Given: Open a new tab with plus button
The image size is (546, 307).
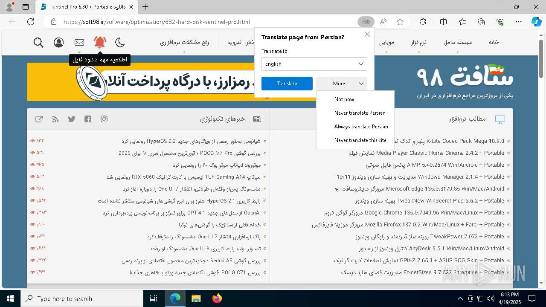Looking at the screenshot, I should [145, 7].
